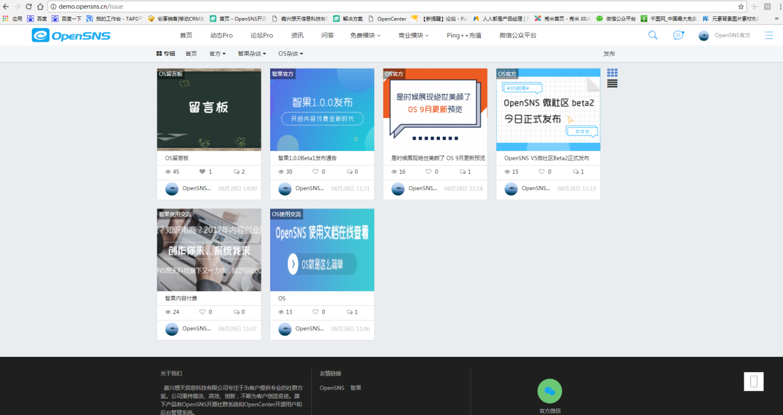Reload the page with browser refresh icon
Screen dimensions: 783x415
pyautogui.click(x=28, y=6)
